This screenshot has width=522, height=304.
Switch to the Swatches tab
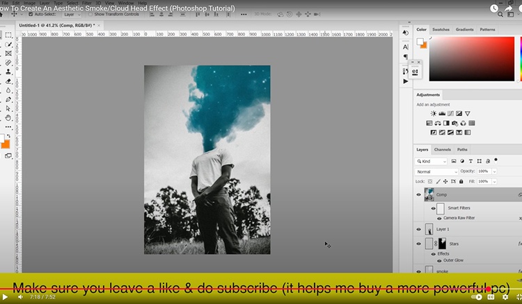[441, 30]
